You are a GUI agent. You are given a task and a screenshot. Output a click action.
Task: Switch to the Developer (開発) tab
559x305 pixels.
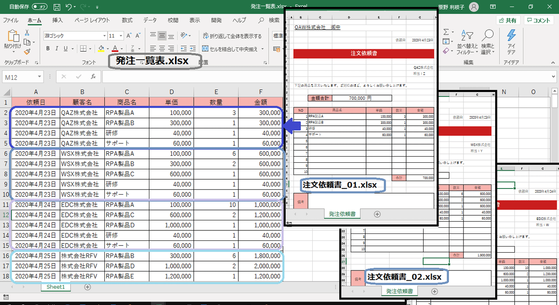click(216, 21)
